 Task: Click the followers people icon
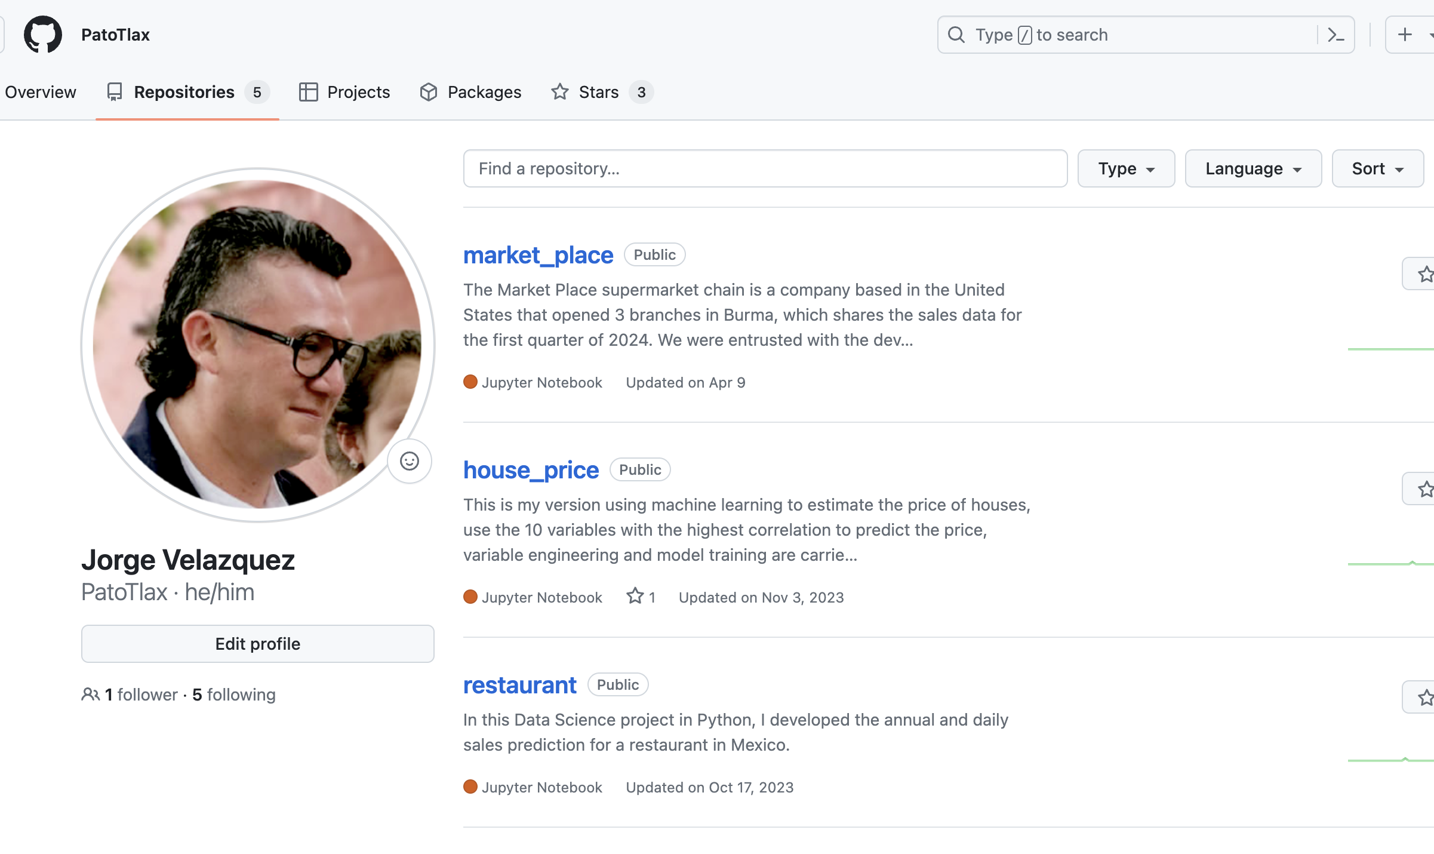point(90,695)
